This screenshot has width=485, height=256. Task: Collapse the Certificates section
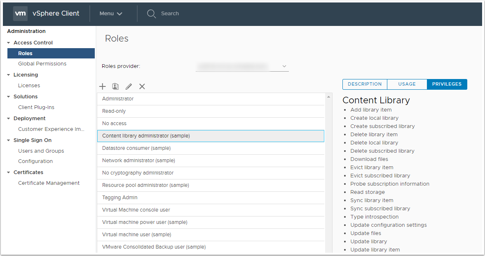click(x=9, y=172)
